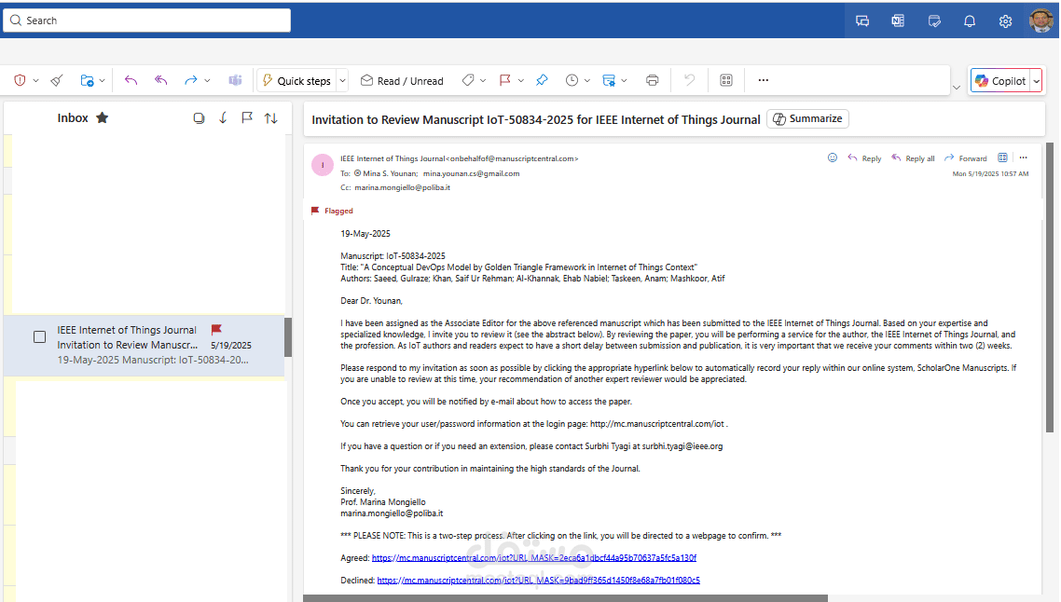Click the Categorize tag icon
This screenshot has width=1061, height=602.
click(x=468, y=80)
